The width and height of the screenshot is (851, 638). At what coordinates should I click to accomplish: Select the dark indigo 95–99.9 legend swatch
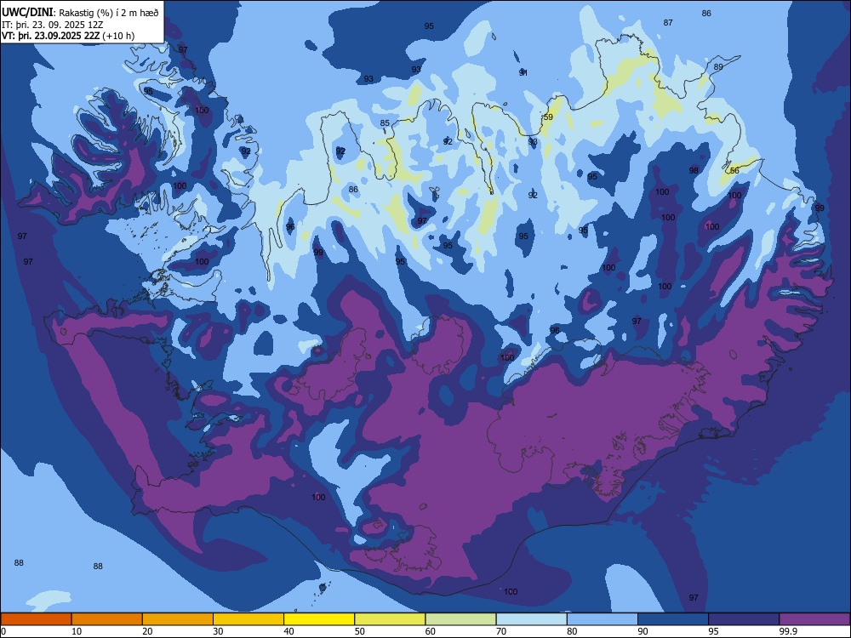(x=744, y=619)
